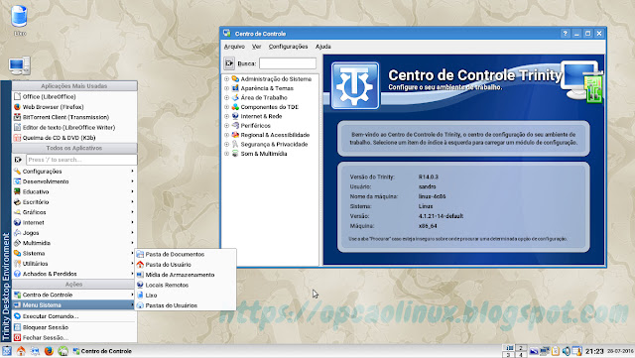Open Mídia de Armazenamento

pos(186,275)
